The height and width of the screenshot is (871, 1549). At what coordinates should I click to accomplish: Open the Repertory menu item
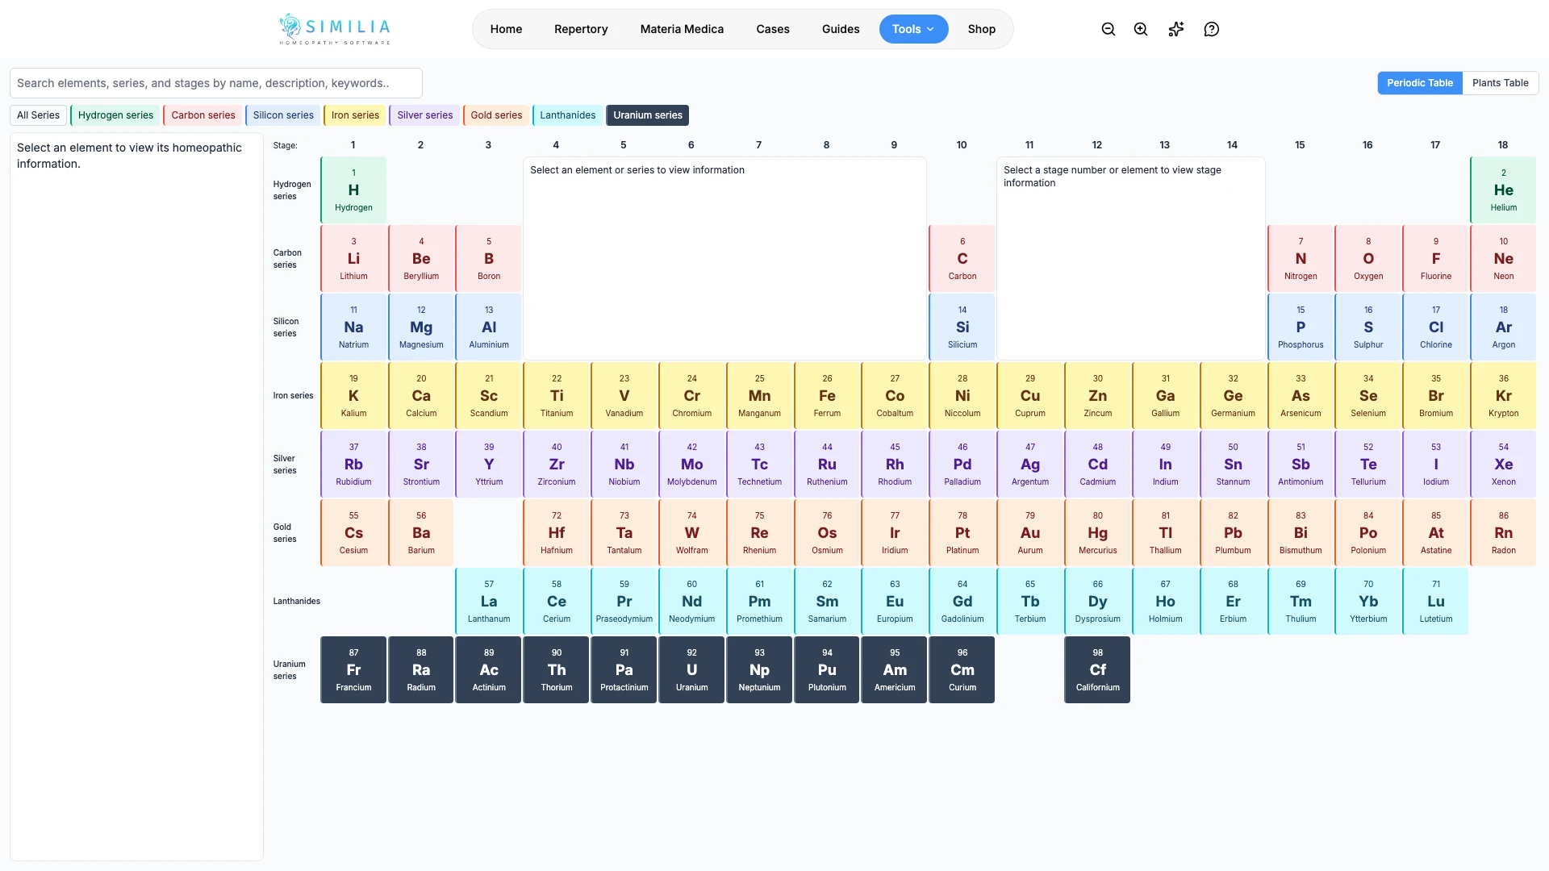(581, 29)
